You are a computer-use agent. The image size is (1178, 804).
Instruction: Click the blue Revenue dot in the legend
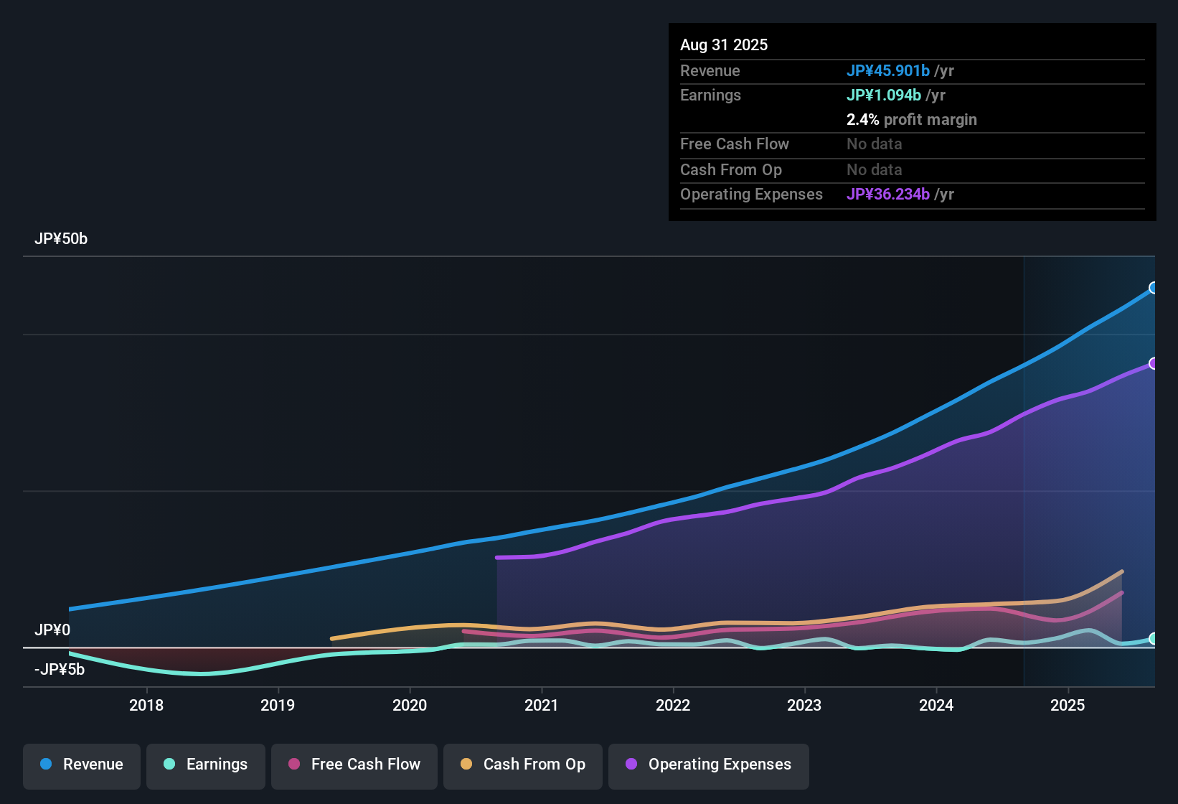45,765
